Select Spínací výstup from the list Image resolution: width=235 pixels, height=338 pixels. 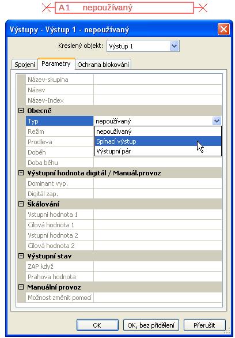coord(158,141)
